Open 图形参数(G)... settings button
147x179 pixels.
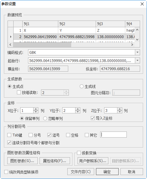point(22,161)
